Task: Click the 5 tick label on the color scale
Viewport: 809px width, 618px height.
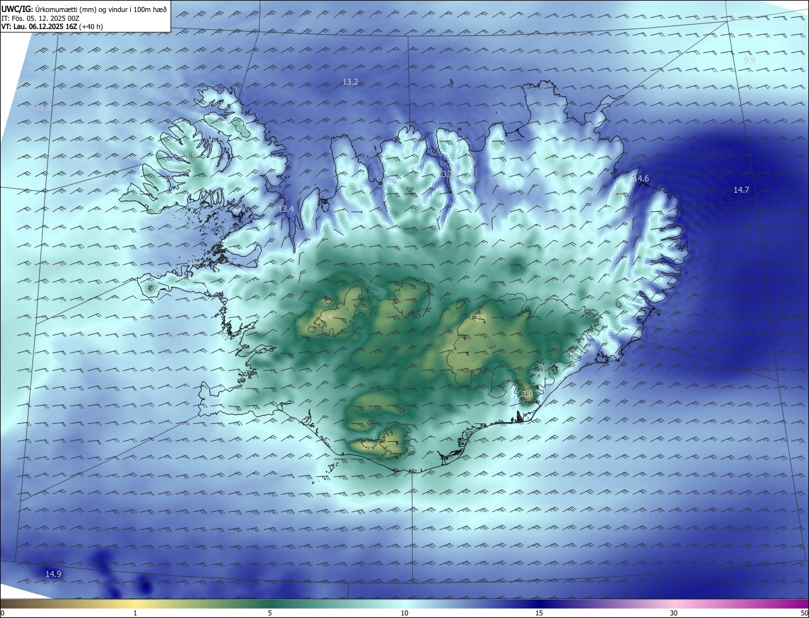Action: point(270,613)
